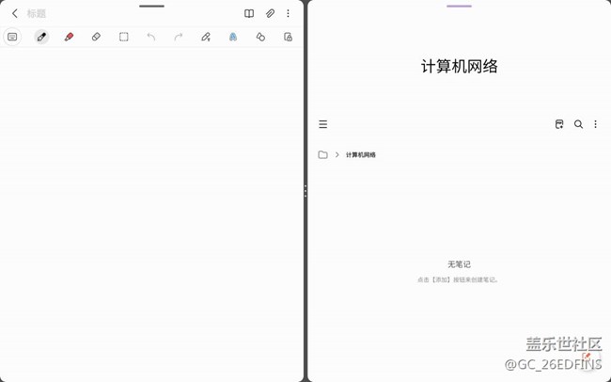Switch to keyboard text input mode

(x=12, y=37)
